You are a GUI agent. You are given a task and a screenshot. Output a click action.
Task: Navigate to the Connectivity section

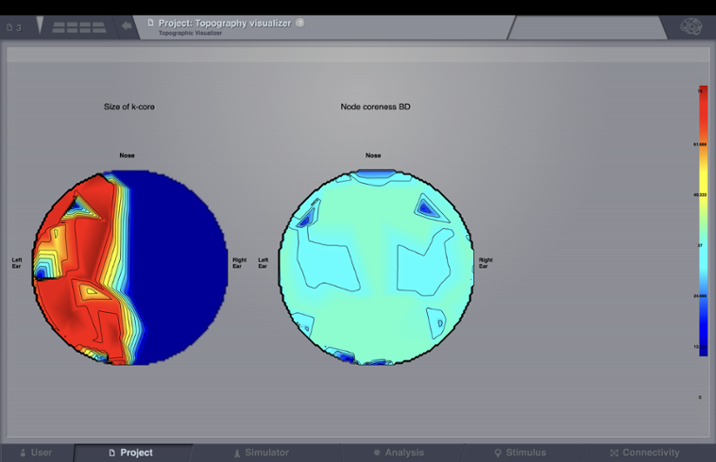(x=644, y=453)
